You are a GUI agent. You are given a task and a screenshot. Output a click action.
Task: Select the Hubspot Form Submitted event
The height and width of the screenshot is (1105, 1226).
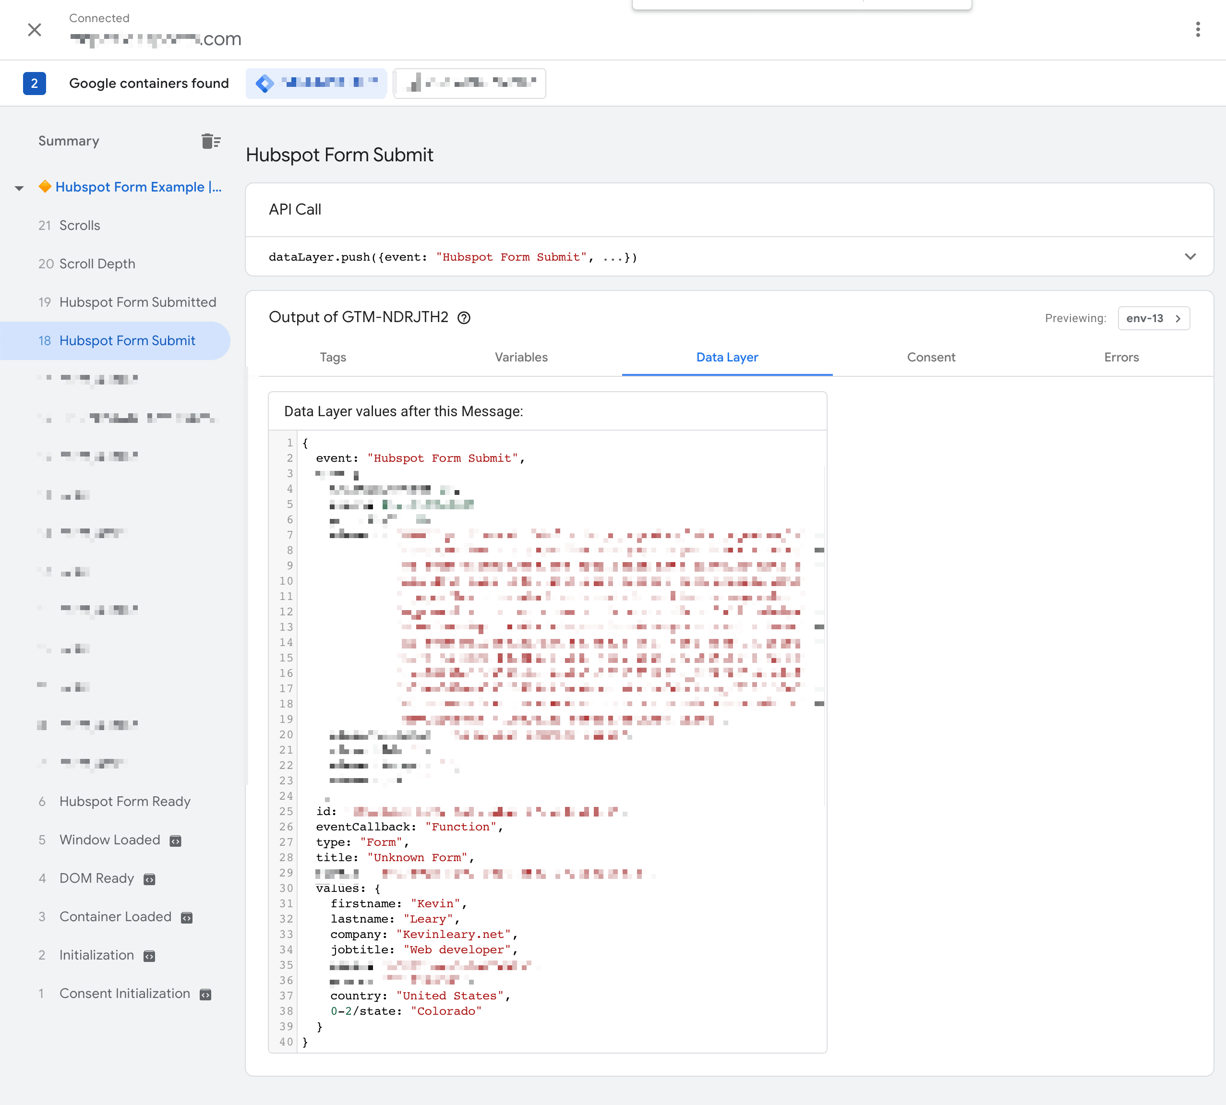pos(137,302)
